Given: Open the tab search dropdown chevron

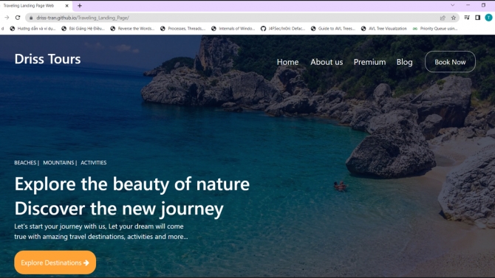Looking at the screenshot, I should pyautogui.click(x=453, y=5).
